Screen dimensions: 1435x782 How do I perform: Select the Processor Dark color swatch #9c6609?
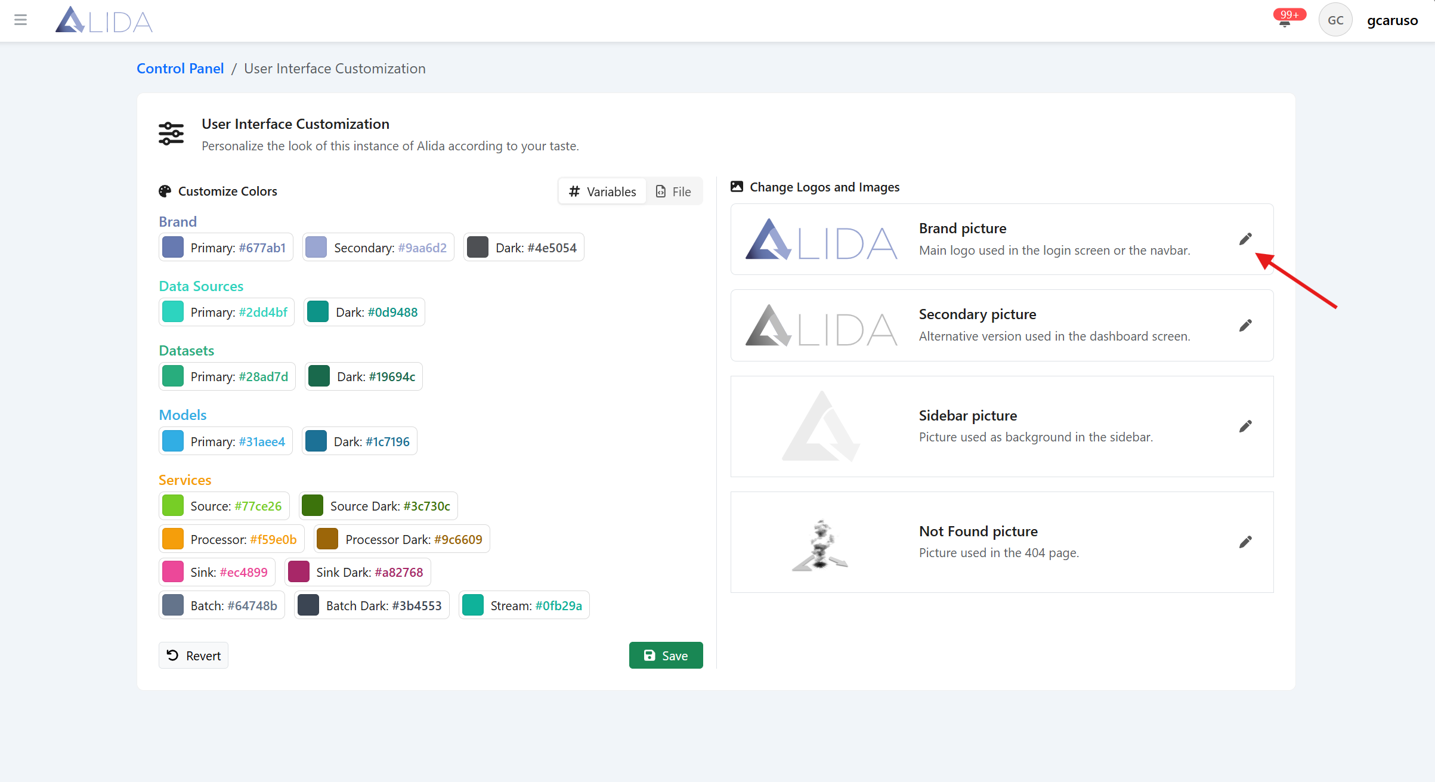327,539
